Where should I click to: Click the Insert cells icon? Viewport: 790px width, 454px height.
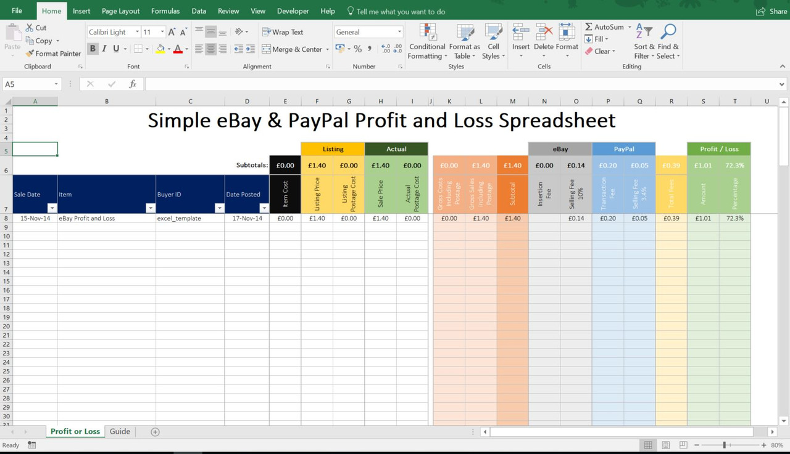click(521, 33)
